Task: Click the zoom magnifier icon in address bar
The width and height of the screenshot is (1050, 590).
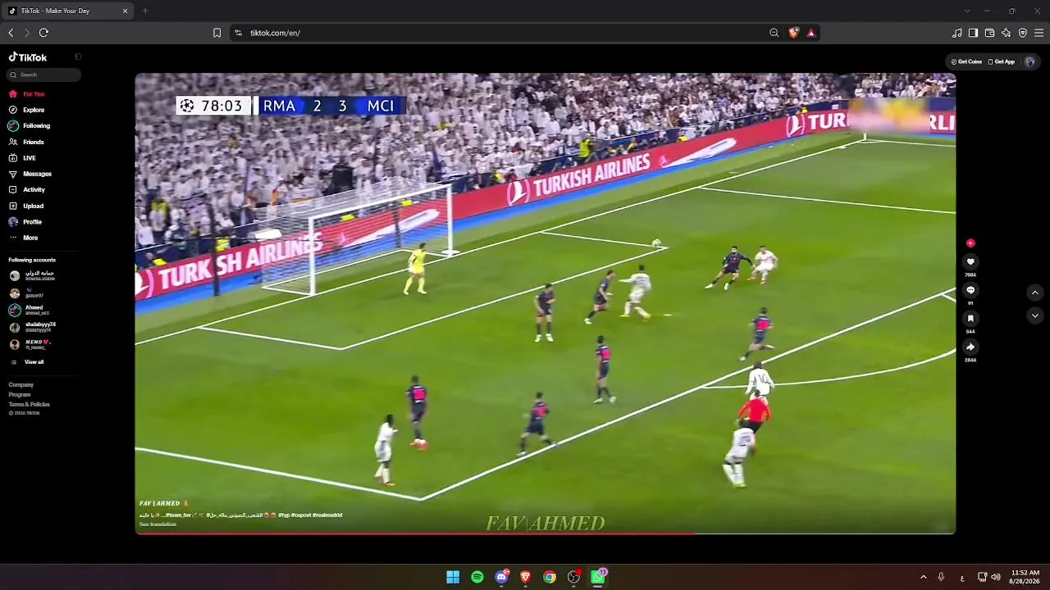Action: (x=774, y=33)
